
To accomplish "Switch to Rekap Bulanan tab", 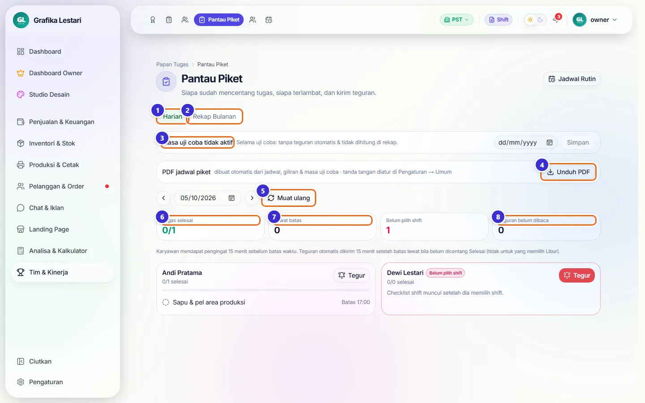I will coord(215,116).
